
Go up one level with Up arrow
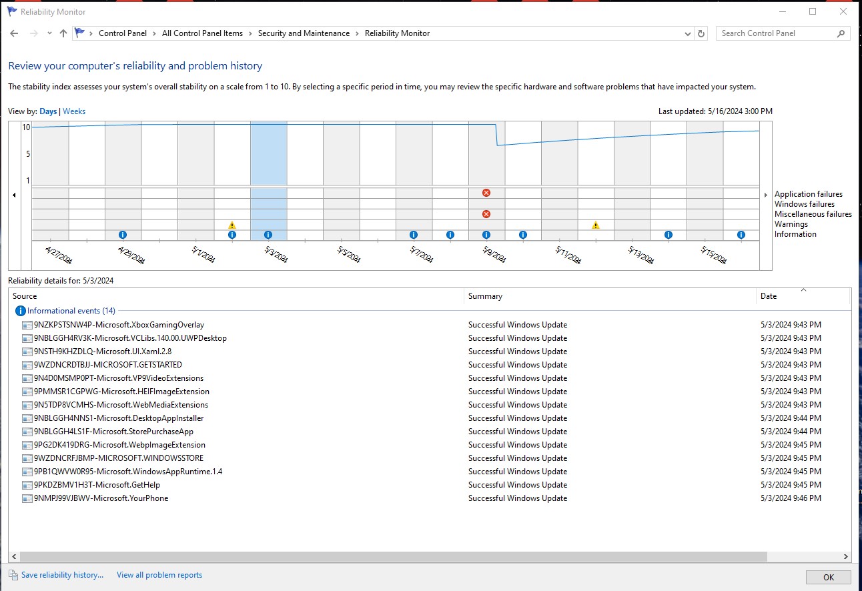pyautogui.click(x=63, y=33)
